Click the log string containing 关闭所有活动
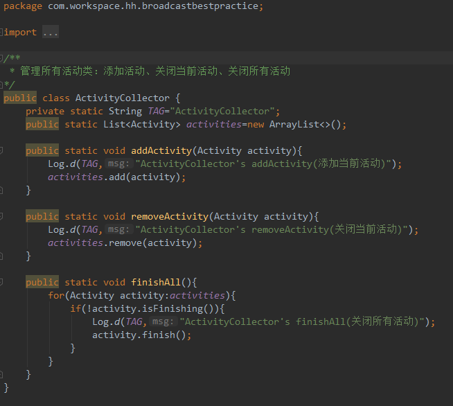The image size is (453, 406). point(302,321)
